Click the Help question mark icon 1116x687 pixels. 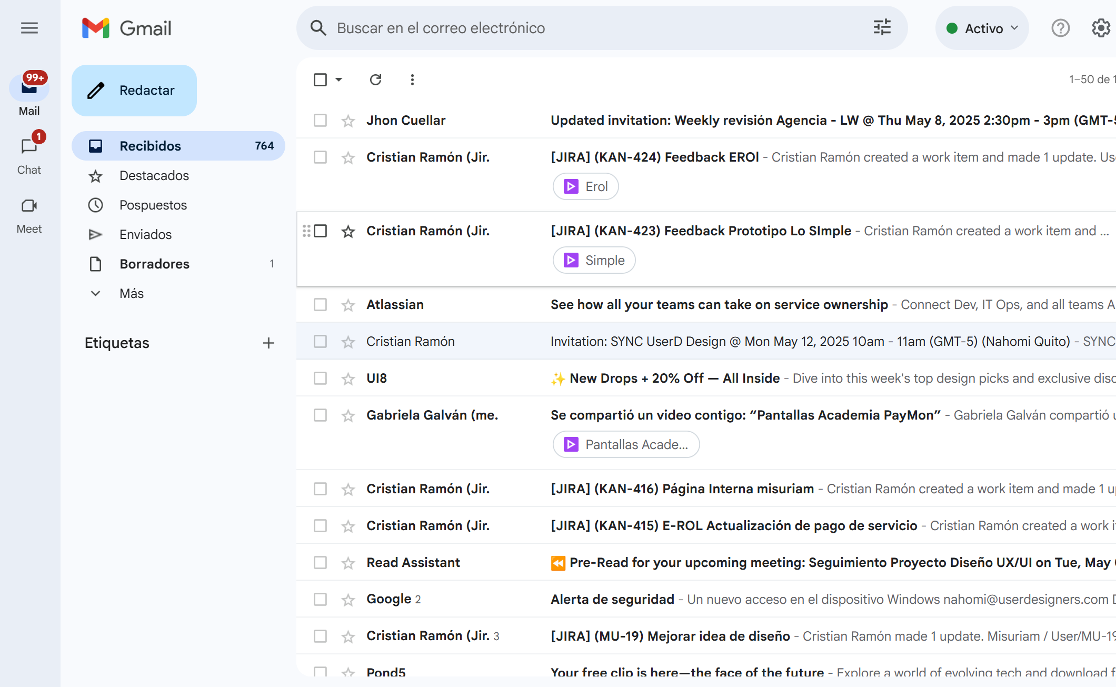point(1060,28)
